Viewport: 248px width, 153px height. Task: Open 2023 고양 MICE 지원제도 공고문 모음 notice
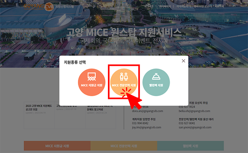coord(39,108)
